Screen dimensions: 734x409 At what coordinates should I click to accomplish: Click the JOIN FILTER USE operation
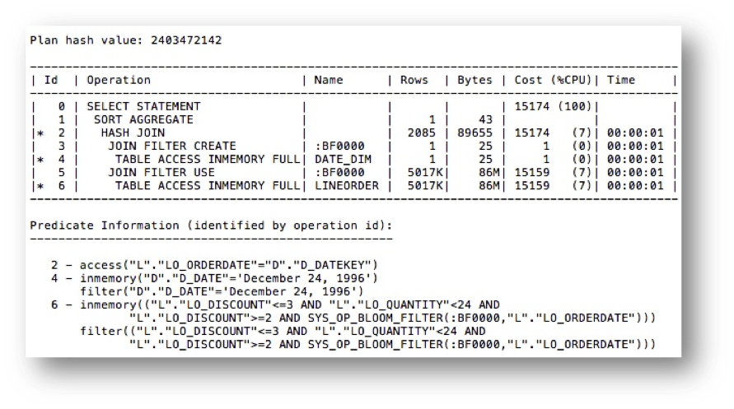pos(161,173)
